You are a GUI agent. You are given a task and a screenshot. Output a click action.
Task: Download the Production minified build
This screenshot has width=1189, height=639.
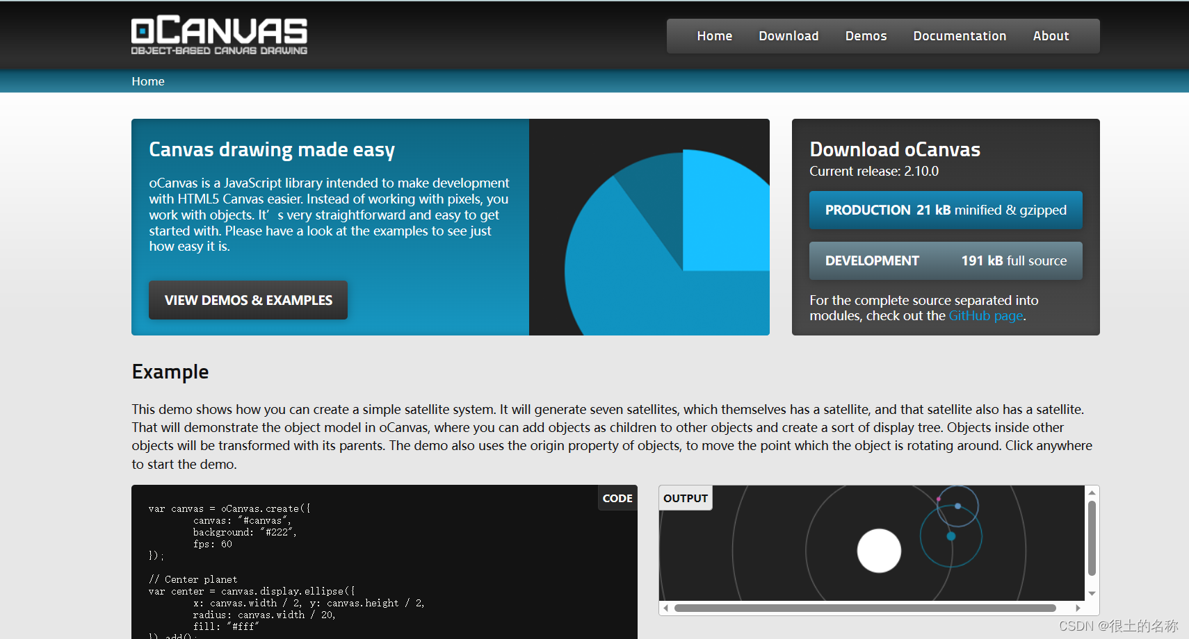click(946, 210)
